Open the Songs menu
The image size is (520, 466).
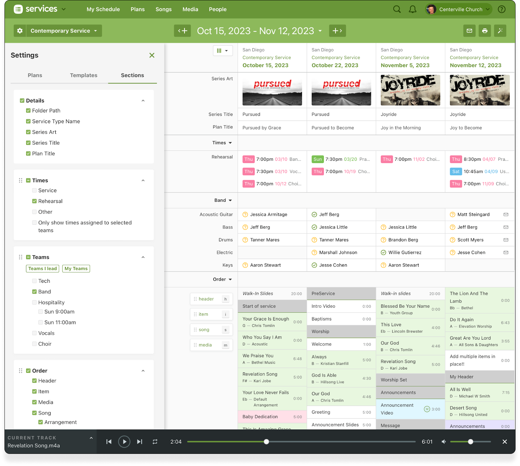[164, 9]
